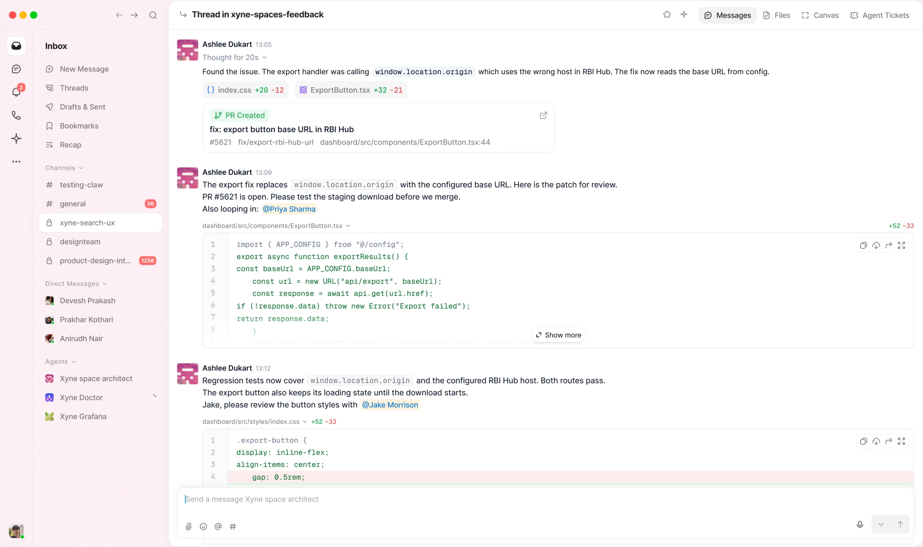Screen dimensions: 923x547
Task: Open the @Jake Morrison mention
Action: point(390,405)
